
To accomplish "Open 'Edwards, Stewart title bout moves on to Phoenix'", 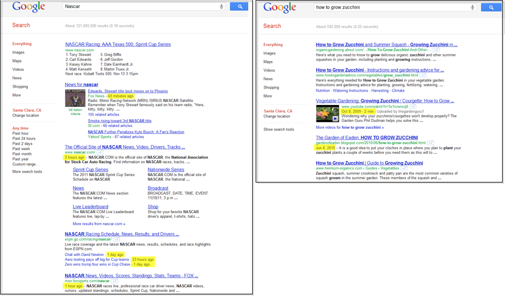I will pos(128,91).
